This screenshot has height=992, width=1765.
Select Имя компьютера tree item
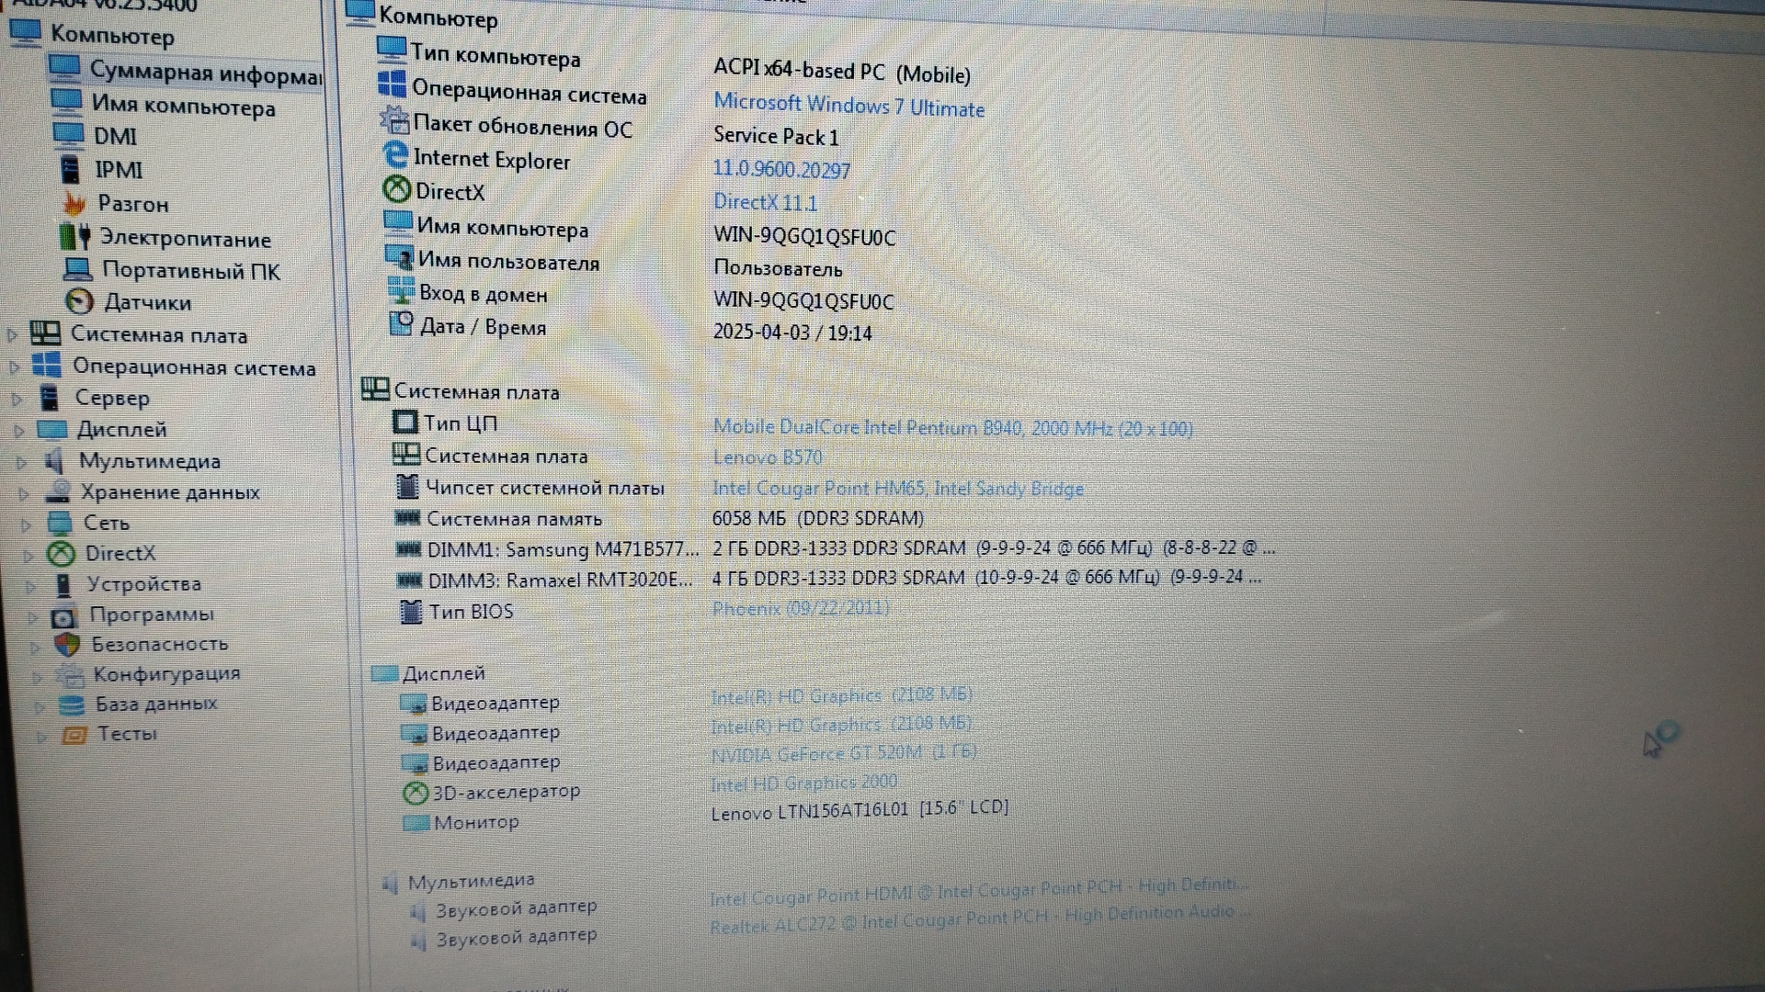tap(182, 106)
